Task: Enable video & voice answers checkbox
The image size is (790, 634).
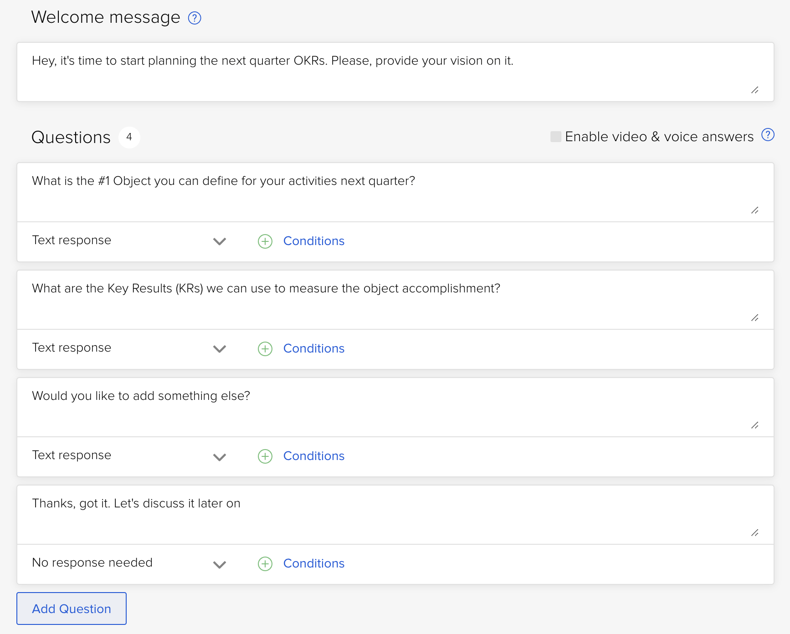Action: (x=556, y=137)
